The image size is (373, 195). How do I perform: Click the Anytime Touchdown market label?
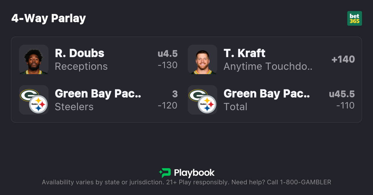268,66
